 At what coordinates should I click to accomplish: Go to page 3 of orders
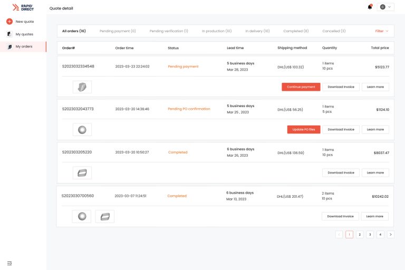point(370,235)
